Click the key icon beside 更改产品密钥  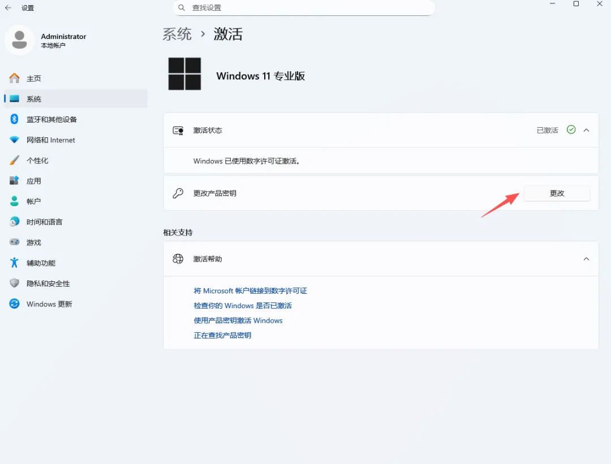[x=178, y=193]
